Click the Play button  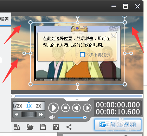(53, 108)
